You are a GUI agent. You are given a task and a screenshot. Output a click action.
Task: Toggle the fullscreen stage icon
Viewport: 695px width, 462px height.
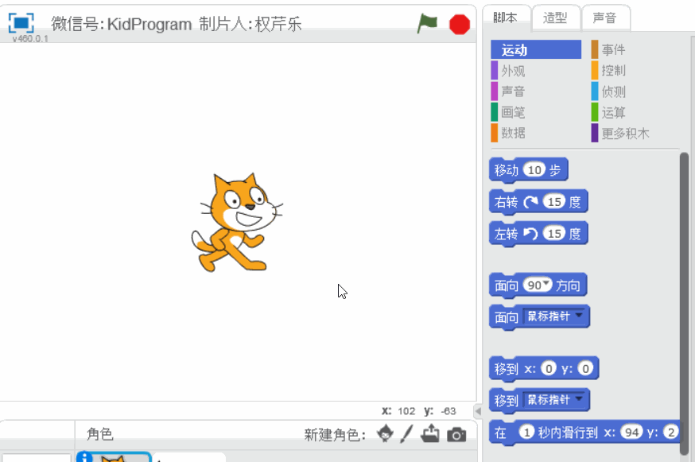[x=21, y=23]
